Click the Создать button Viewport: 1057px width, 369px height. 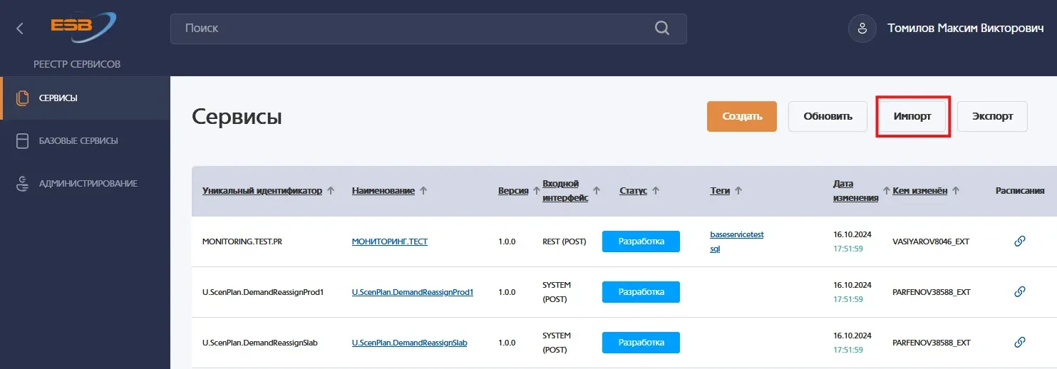tap(742, 116)
